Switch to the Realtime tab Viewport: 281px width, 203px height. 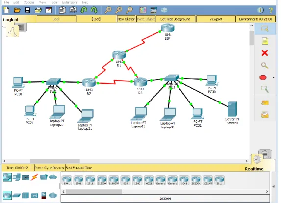coord(254,169)
